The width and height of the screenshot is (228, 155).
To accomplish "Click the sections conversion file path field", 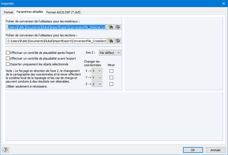I will pos(56,41).
